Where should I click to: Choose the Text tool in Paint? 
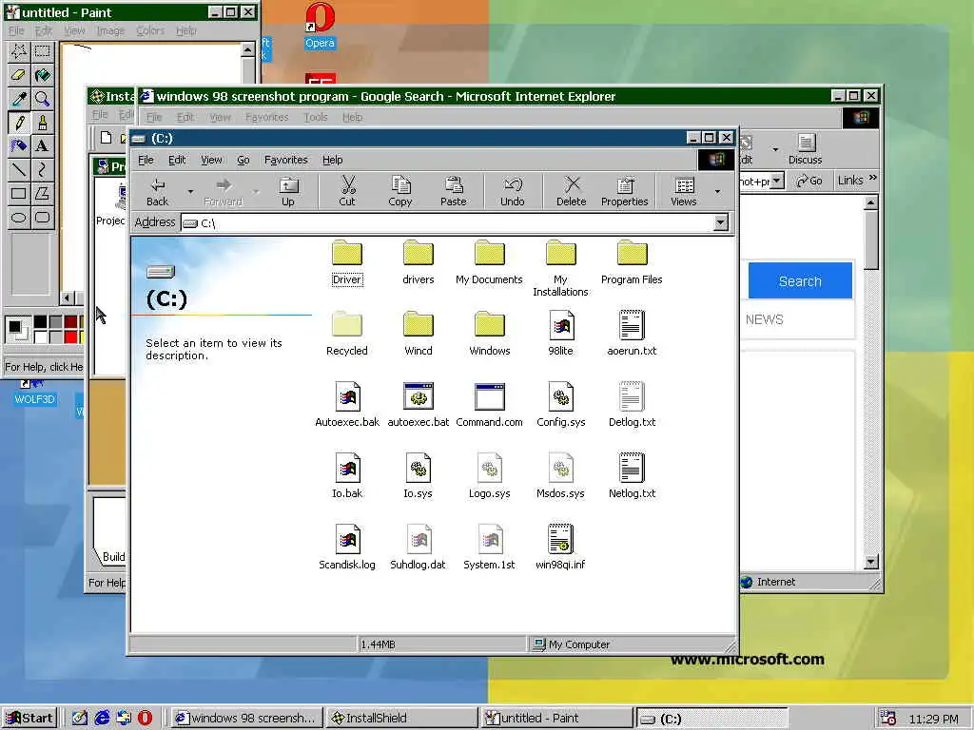42,145
